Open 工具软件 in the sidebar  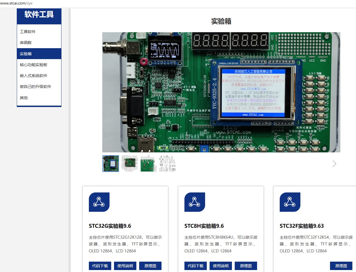pos(28,32)
